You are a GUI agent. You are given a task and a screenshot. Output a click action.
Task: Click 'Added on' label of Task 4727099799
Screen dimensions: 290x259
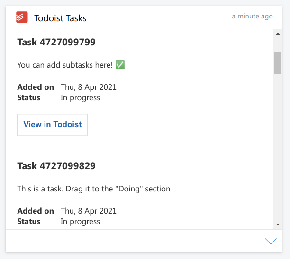tap(36, 87)
